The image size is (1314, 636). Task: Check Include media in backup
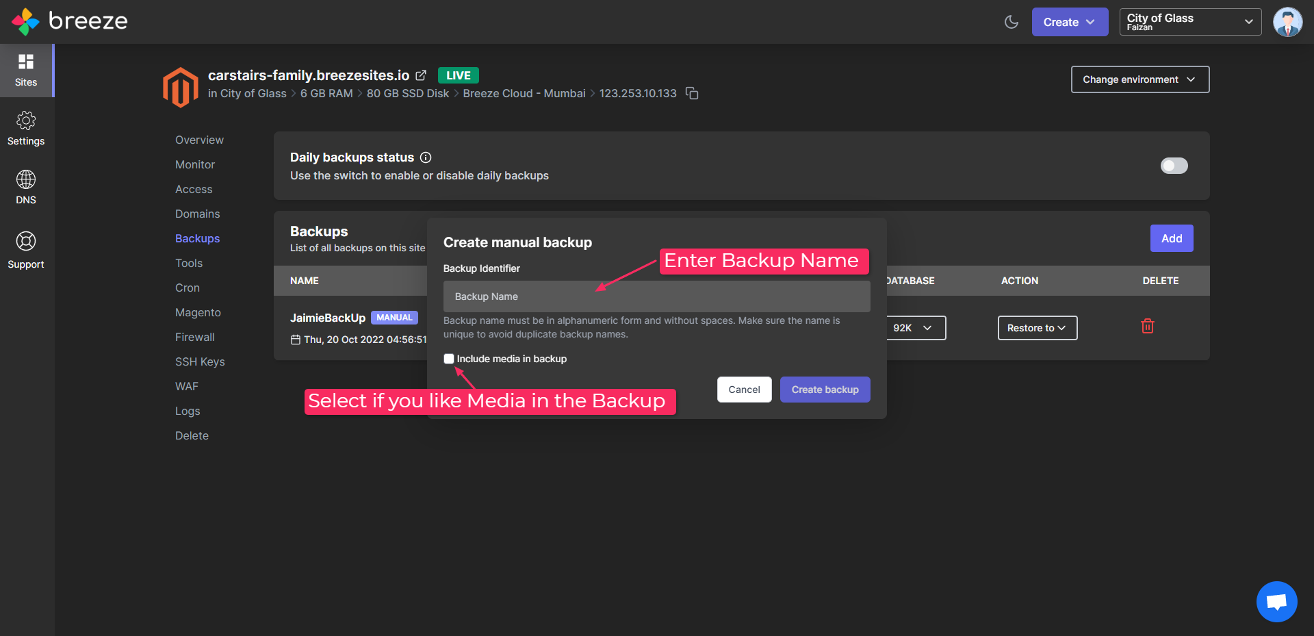tap(449, 359)
